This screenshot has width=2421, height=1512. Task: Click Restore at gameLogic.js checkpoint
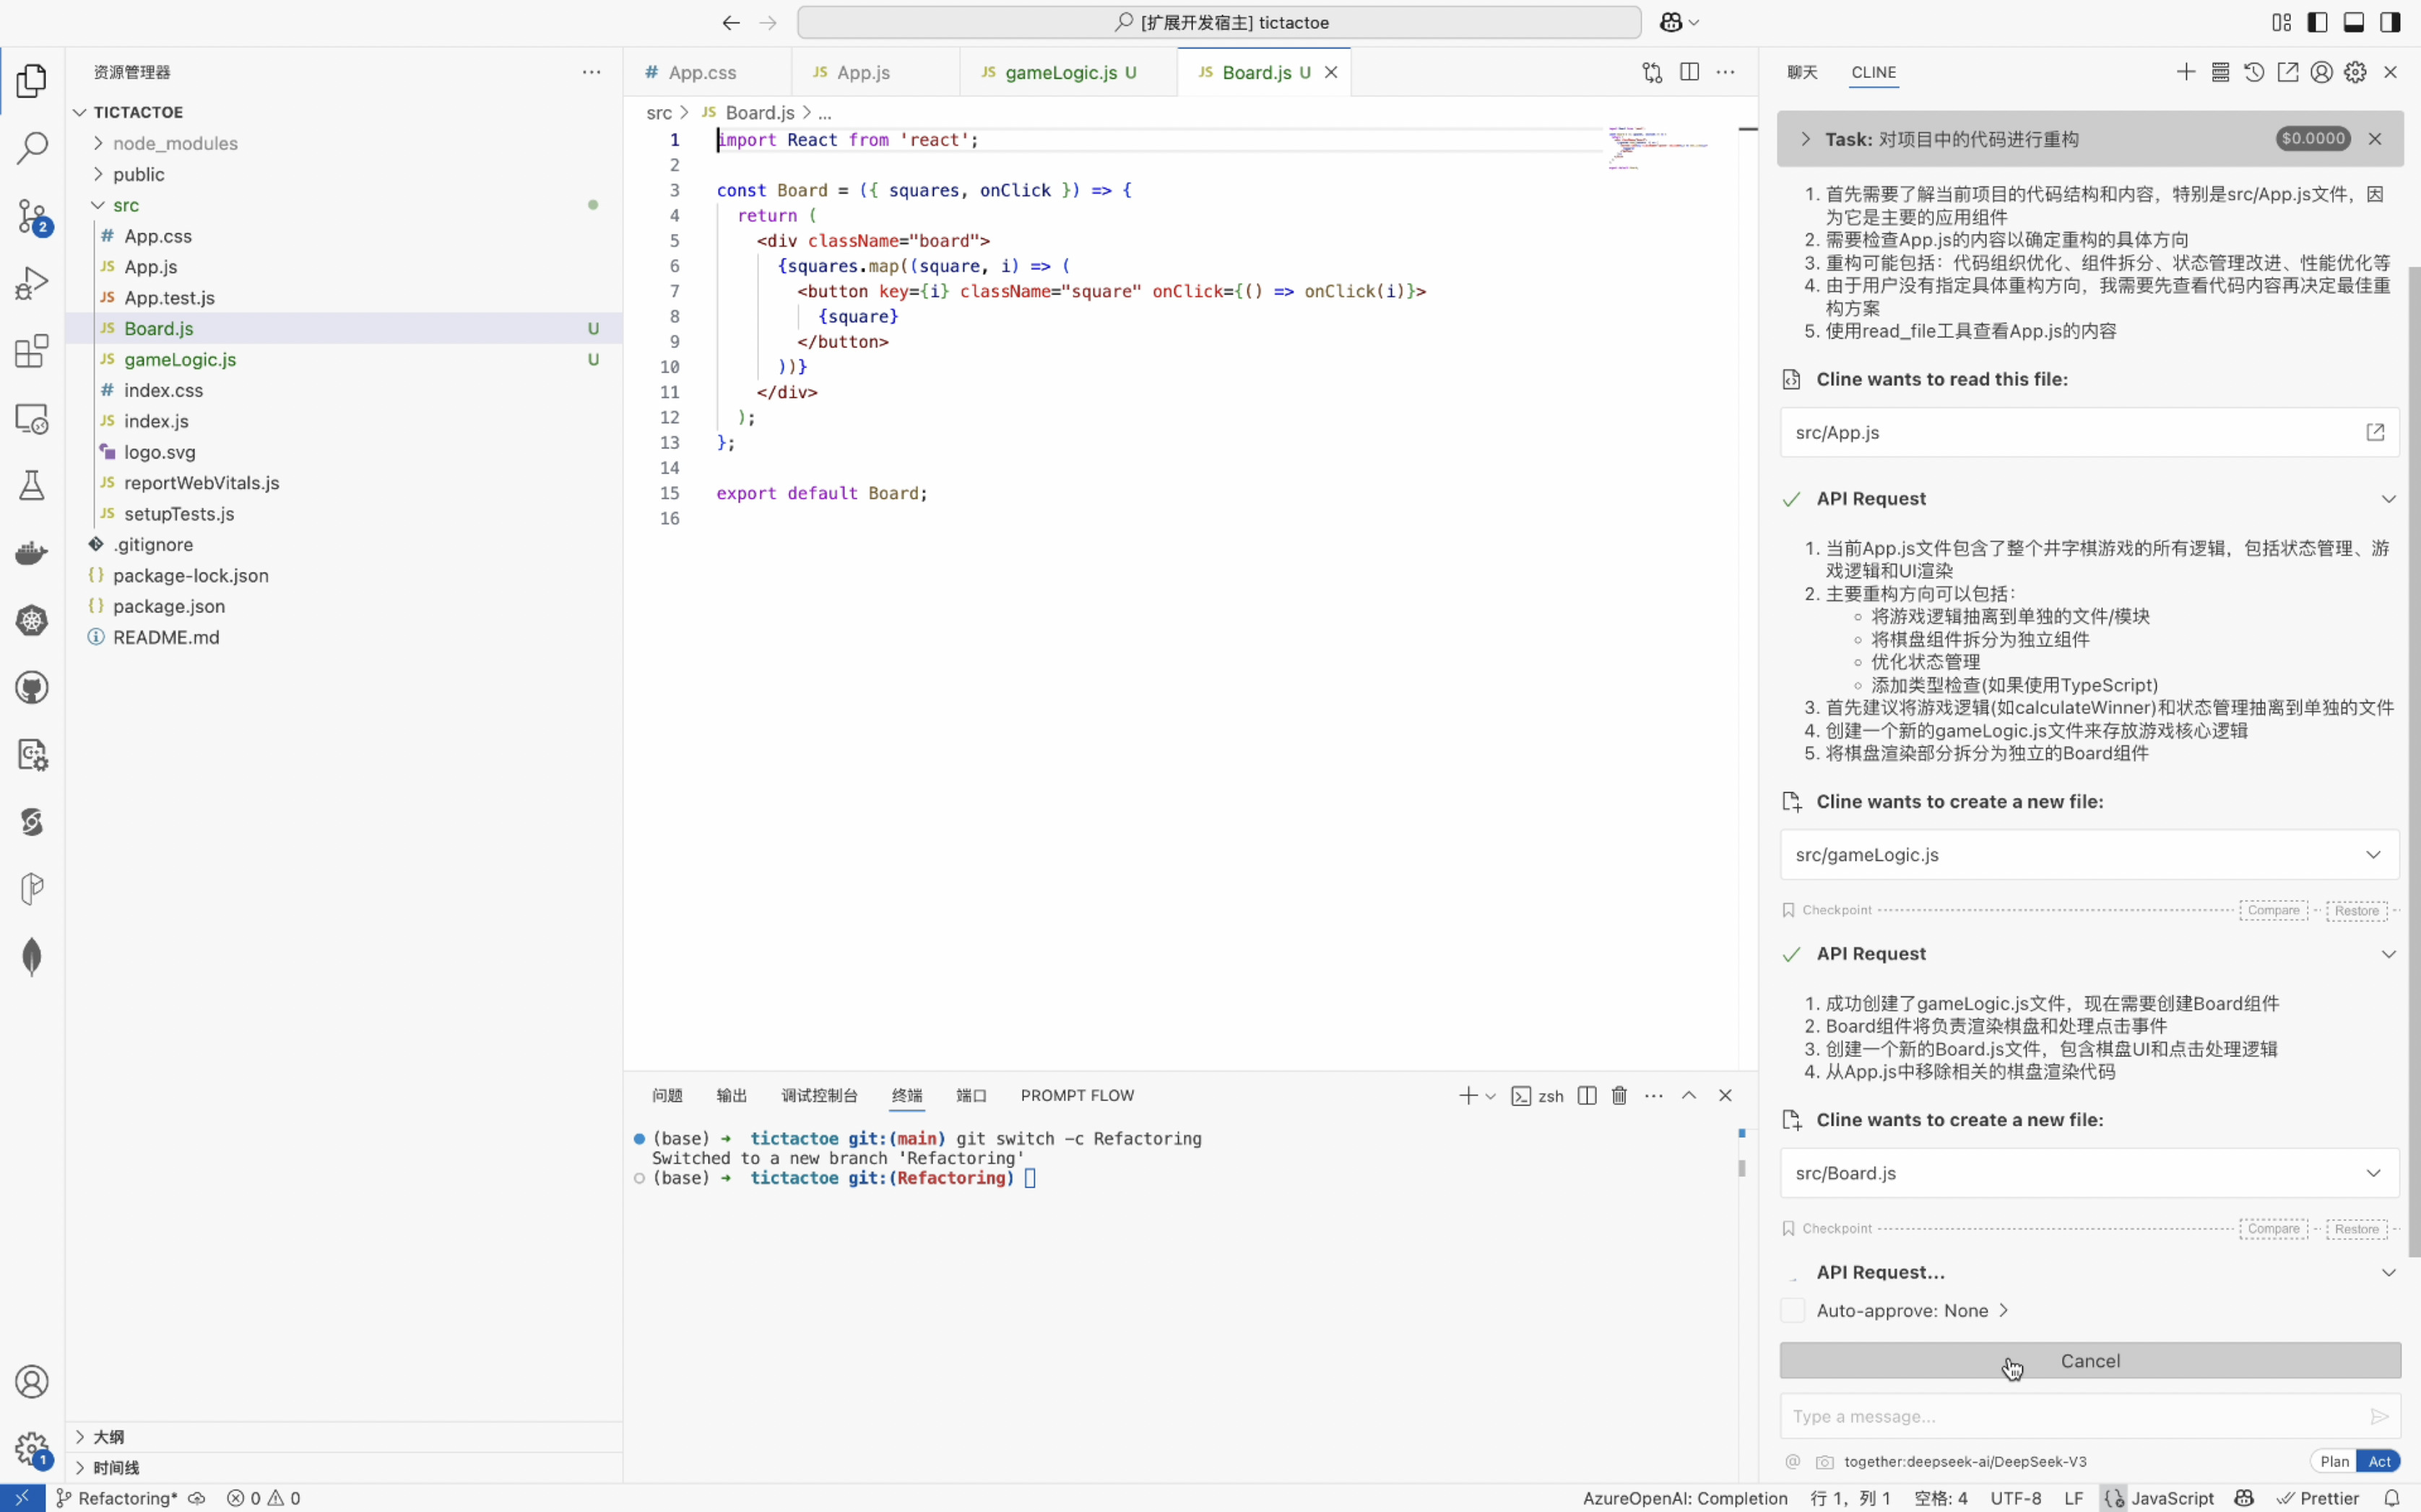2356,910
